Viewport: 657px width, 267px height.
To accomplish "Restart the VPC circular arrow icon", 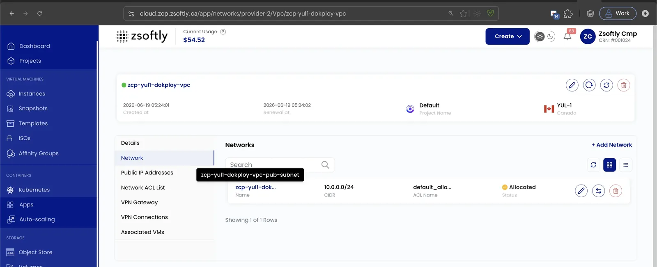I will (x=589, y=85).
